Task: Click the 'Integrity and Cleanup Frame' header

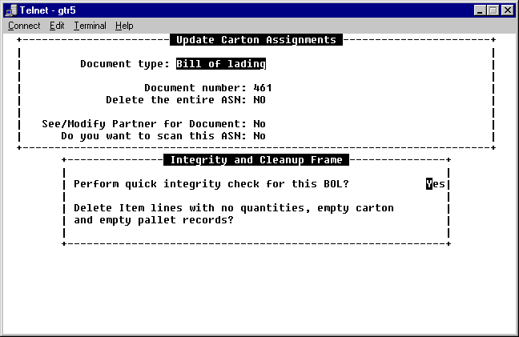Action: coord(255,160)
